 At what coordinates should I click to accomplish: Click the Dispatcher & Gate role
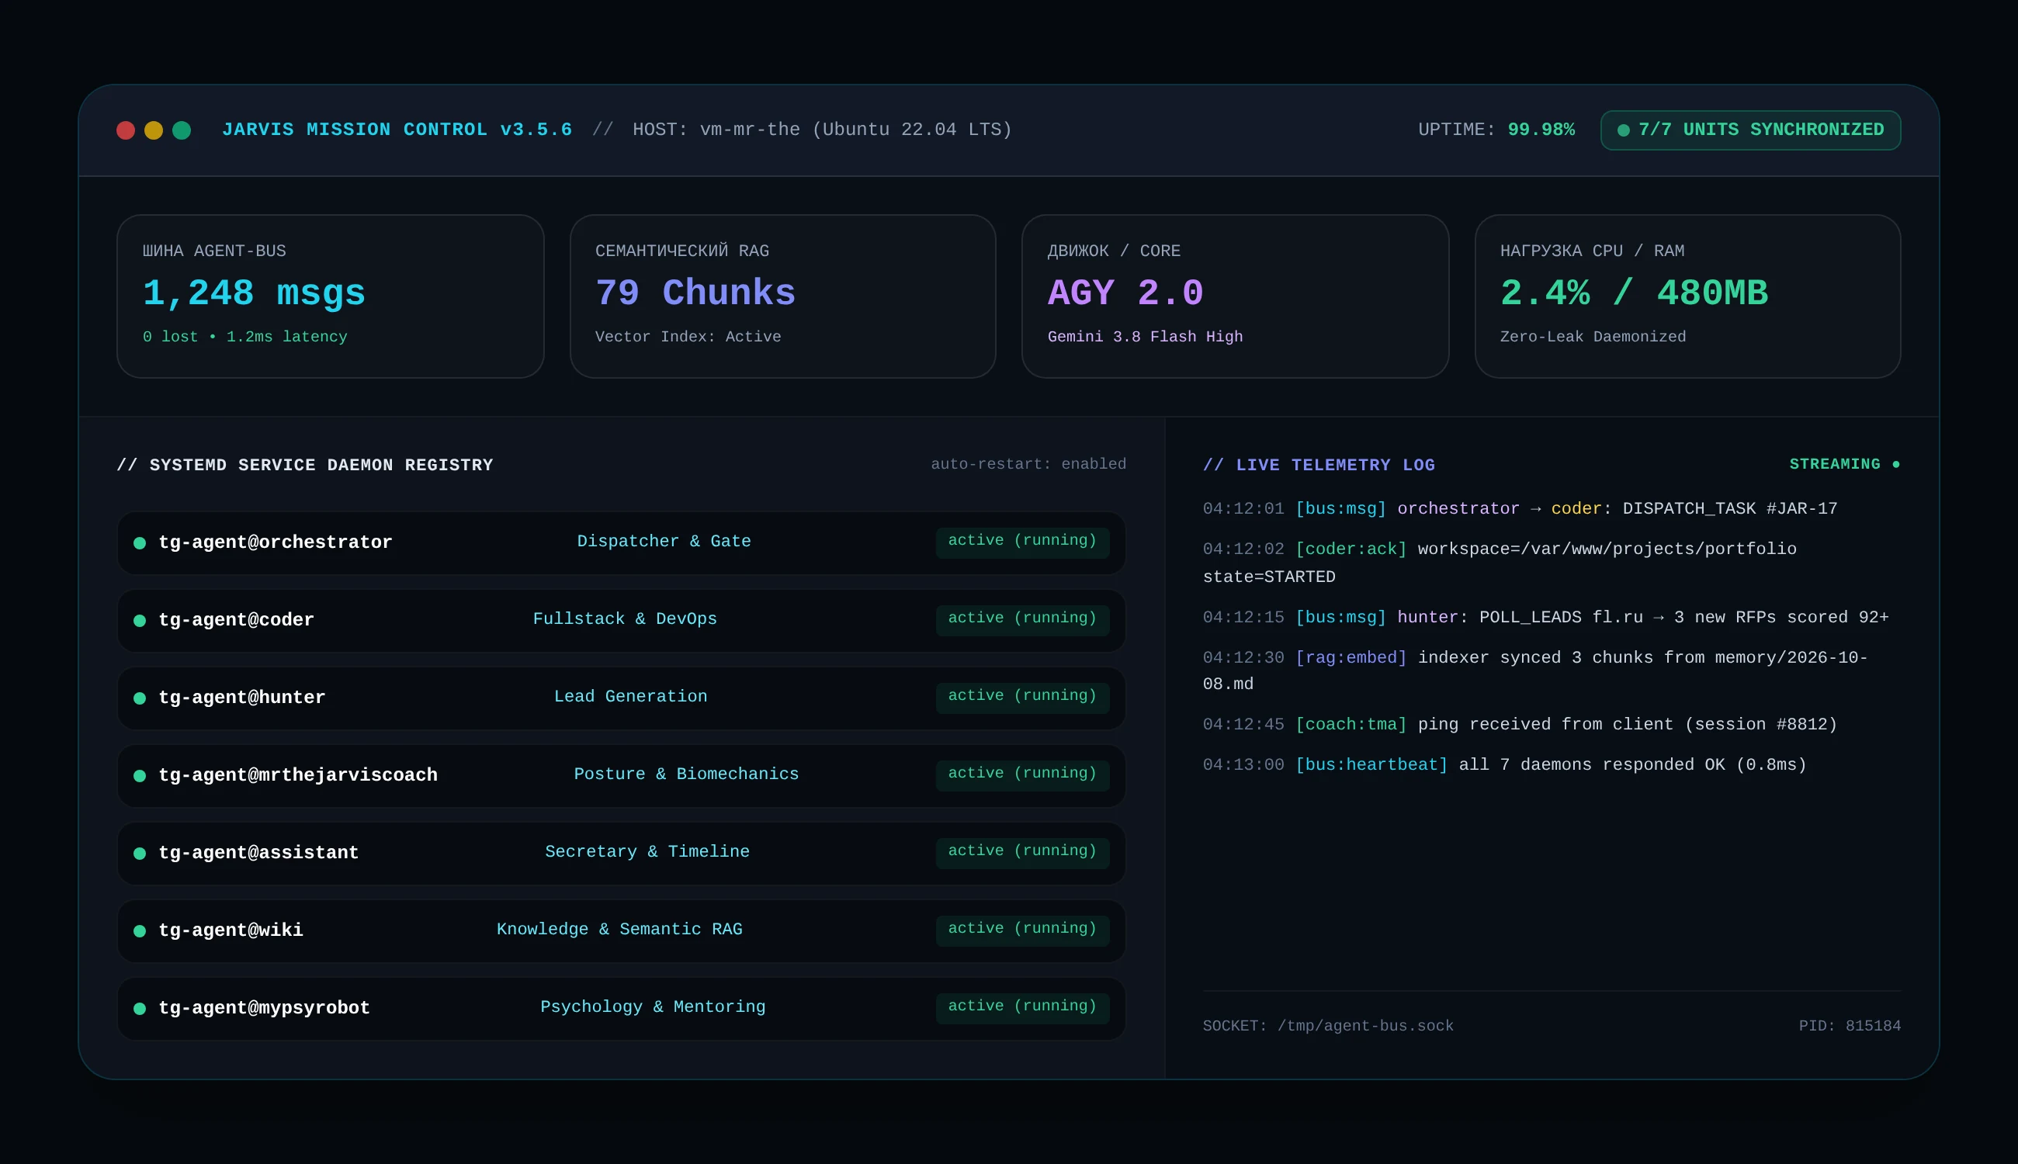[664, 541]
